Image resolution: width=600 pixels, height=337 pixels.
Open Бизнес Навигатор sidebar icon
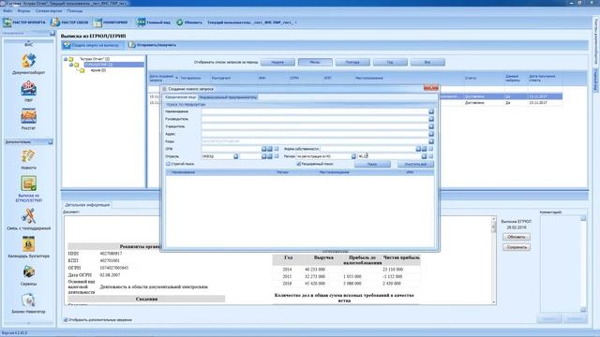(x=28, y=303)
